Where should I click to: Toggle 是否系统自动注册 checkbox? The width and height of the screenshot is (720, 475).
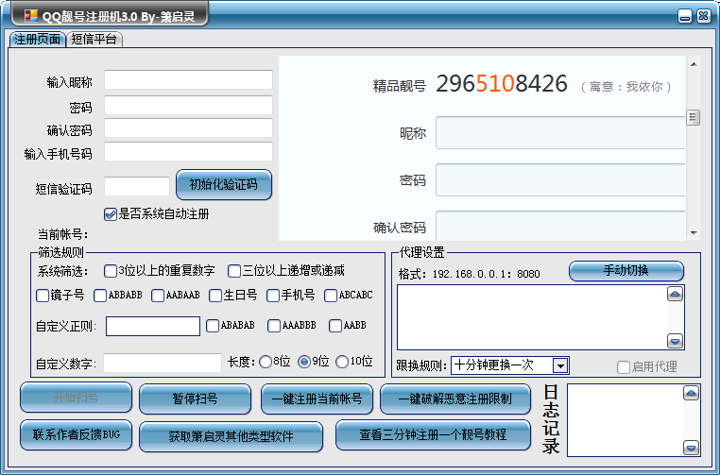coord(111,214)
